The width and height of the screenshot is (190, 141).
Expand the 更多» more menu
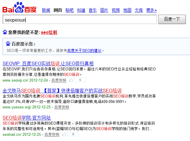coord(151,10)
